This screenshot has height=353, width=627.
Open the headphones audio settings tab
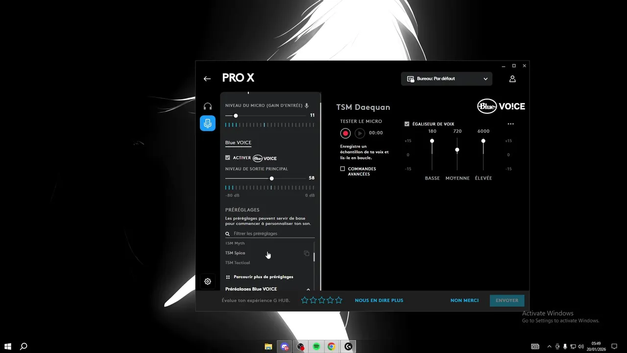(x=208, y=106)
